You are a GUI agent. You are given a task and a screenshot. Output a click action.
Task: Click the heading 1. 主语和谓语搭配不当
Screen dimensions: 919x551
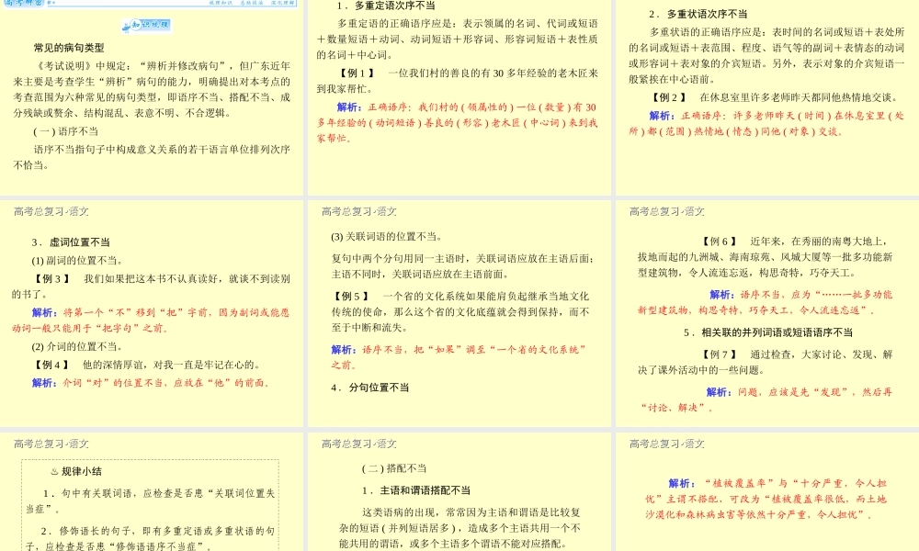[x=415, y=490]
